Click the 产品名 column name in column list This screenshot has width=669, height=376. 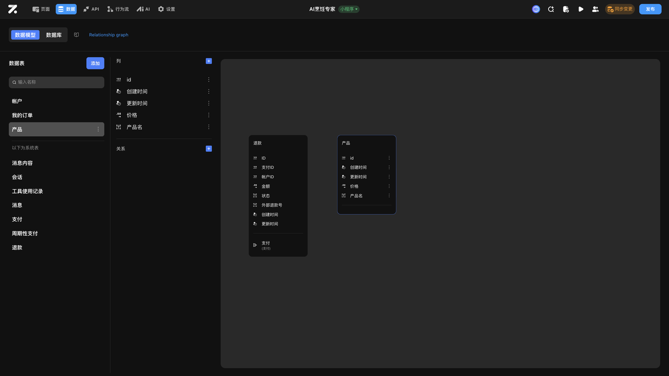[134, 127]
